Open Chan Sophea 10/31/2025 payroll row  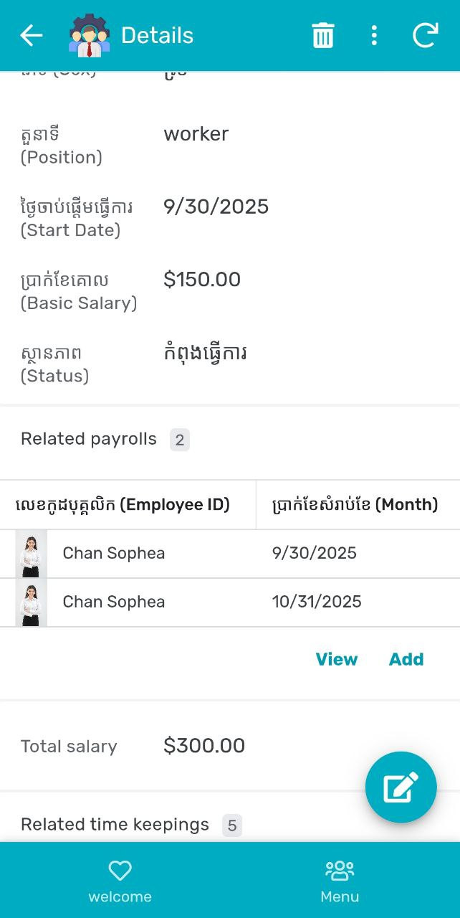tap(215, 602)
